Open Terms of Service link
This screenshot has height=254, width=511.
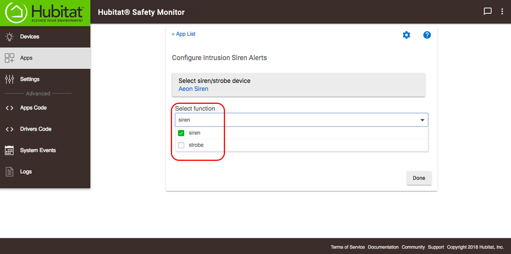click(347, 247)
